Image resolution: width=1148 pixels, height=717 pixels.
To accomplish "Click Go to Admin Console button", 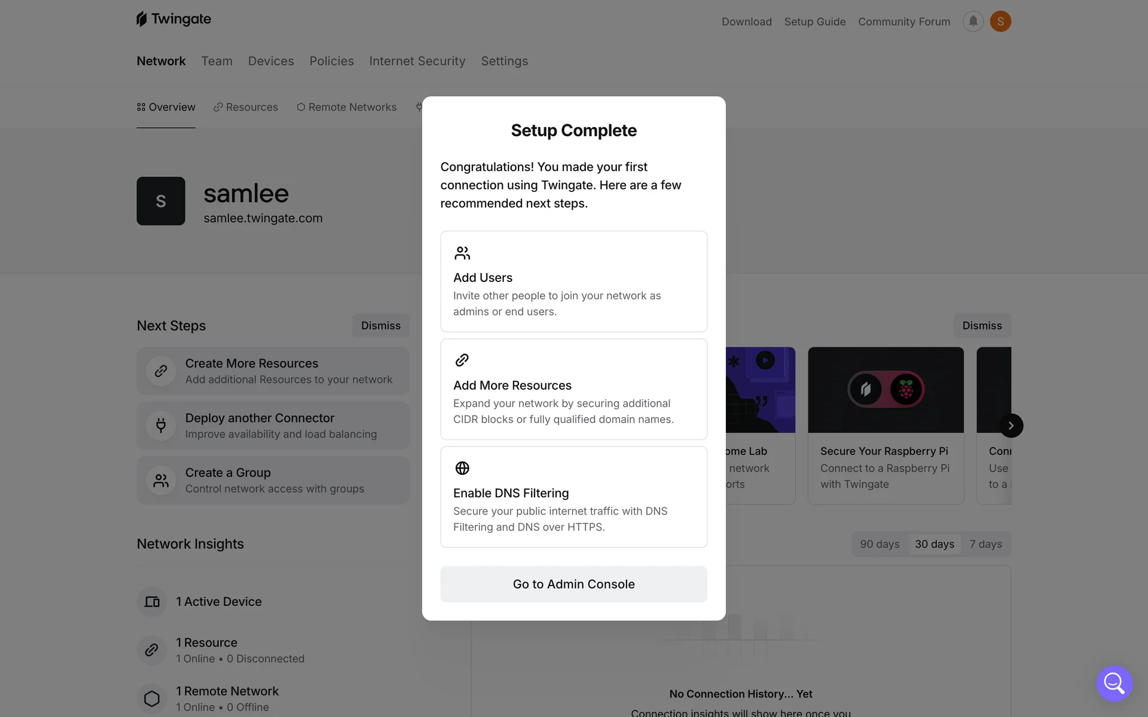I will 573,584.
